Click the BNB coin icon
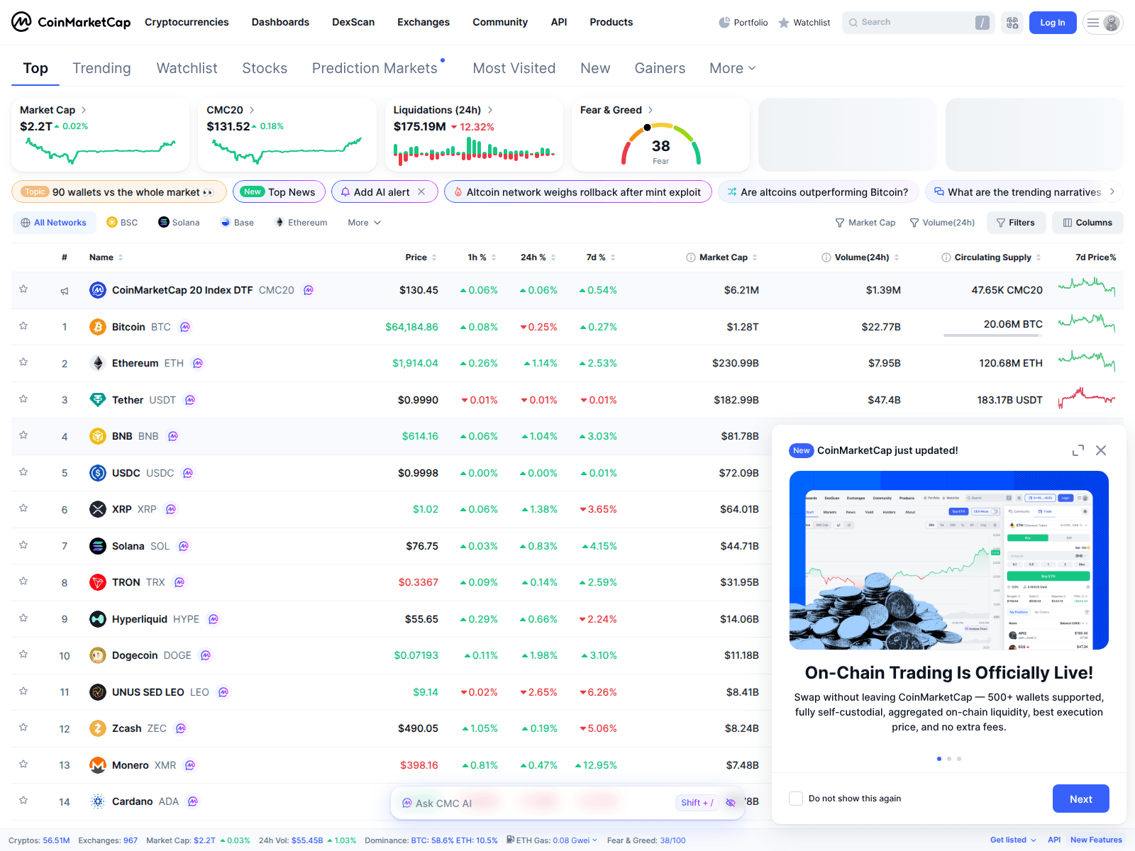Screen dimensions: 1135x851 pos(98,436)
